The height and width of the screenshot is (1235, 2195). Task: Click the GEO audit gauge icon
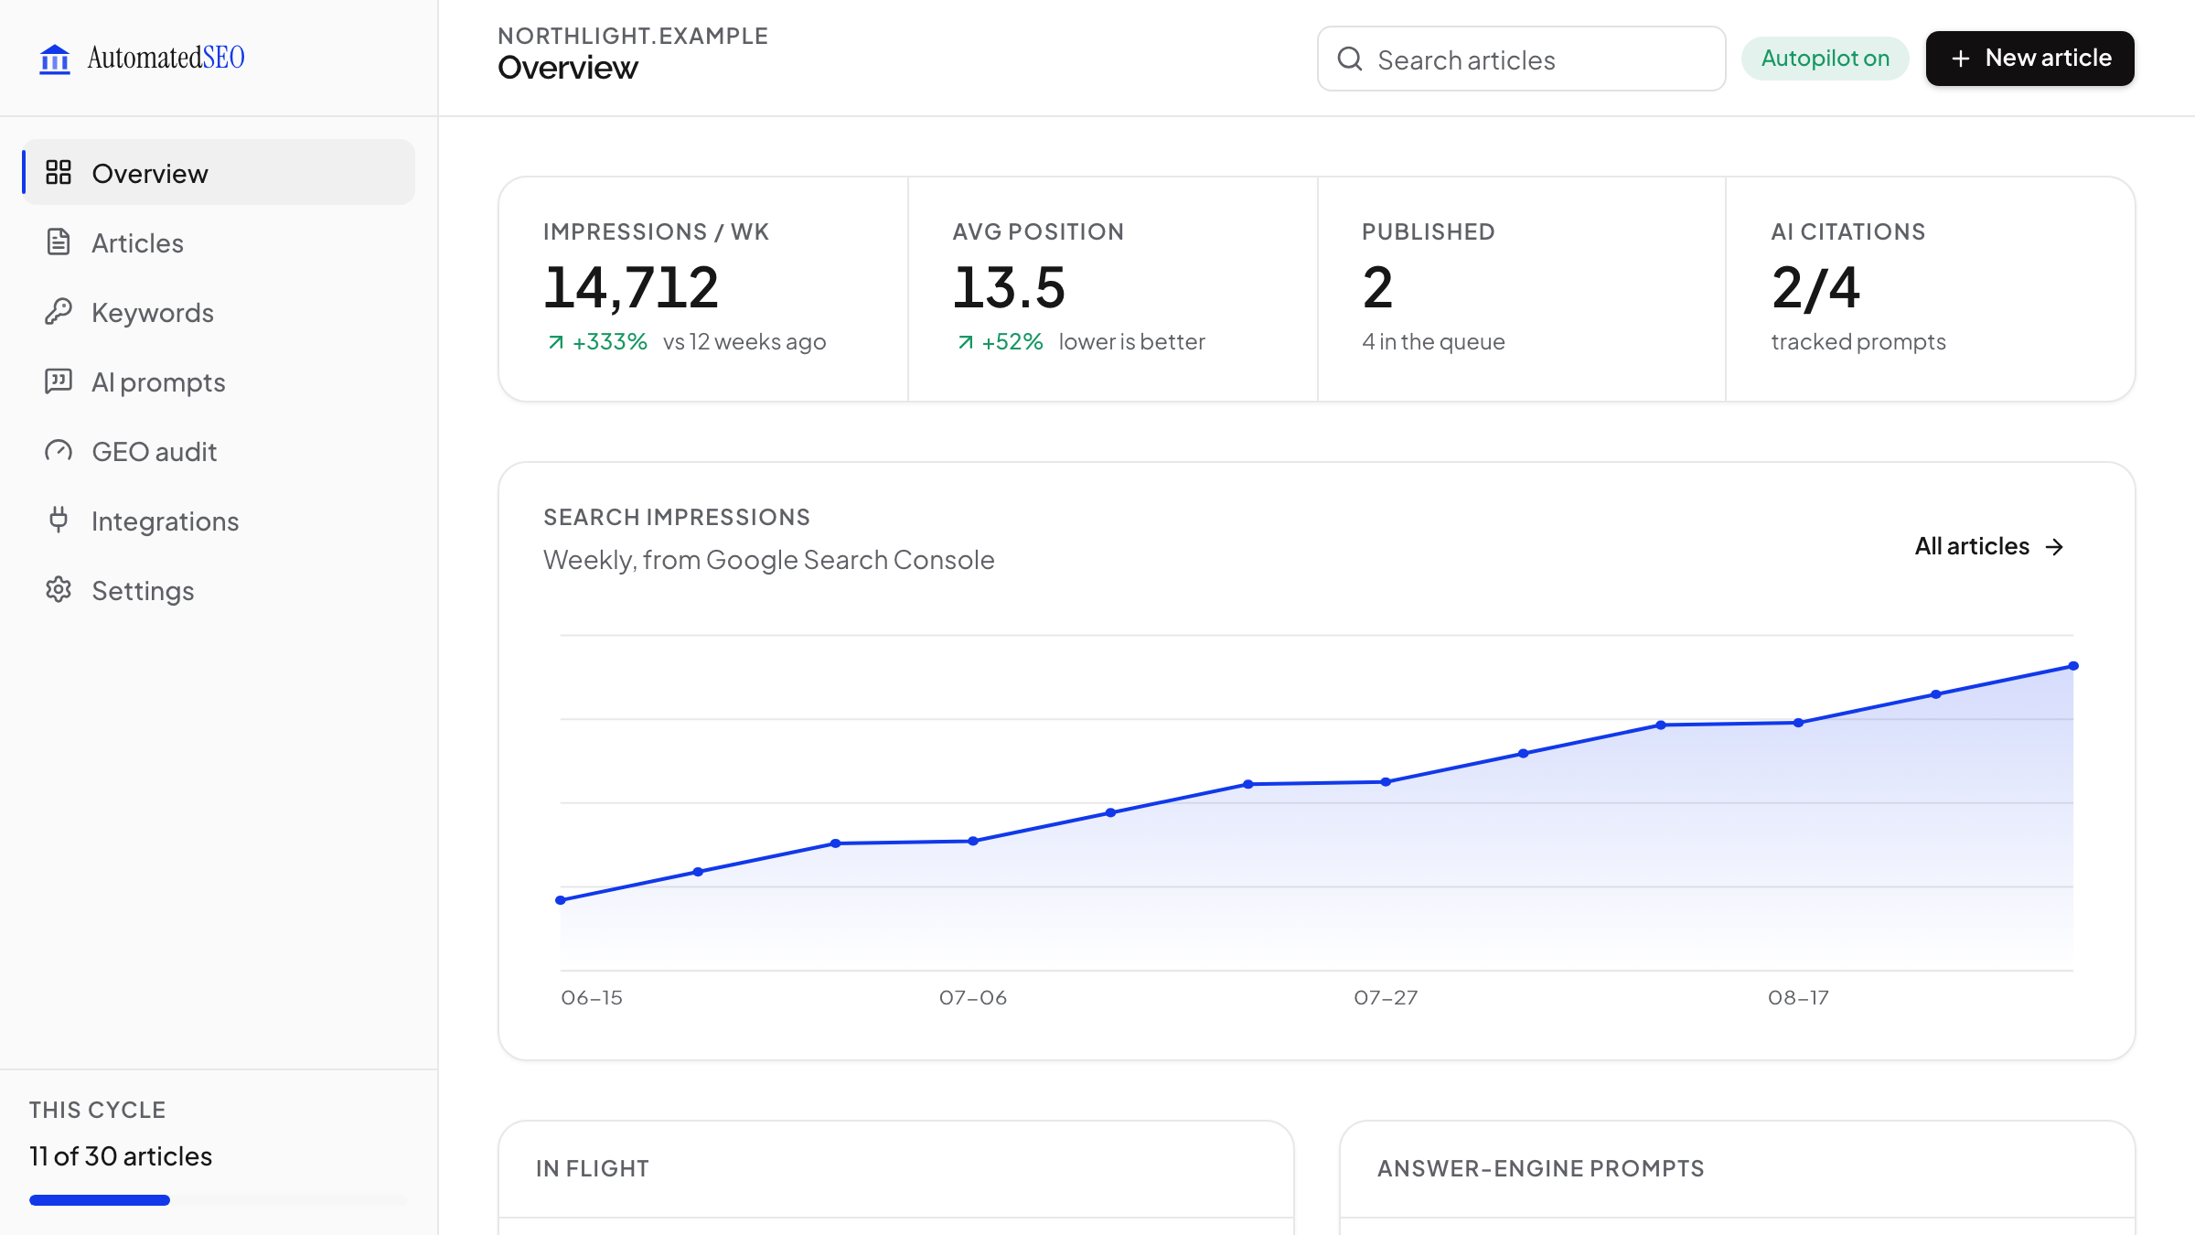point(59,450)
